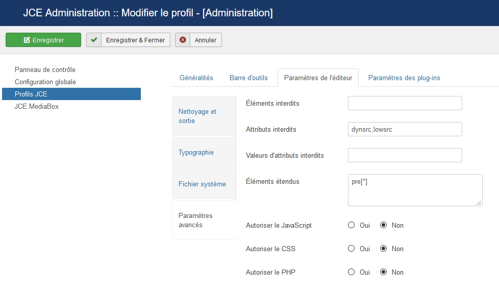
Task: Click the Enregistrer & Fermer button
Action: 128,40
